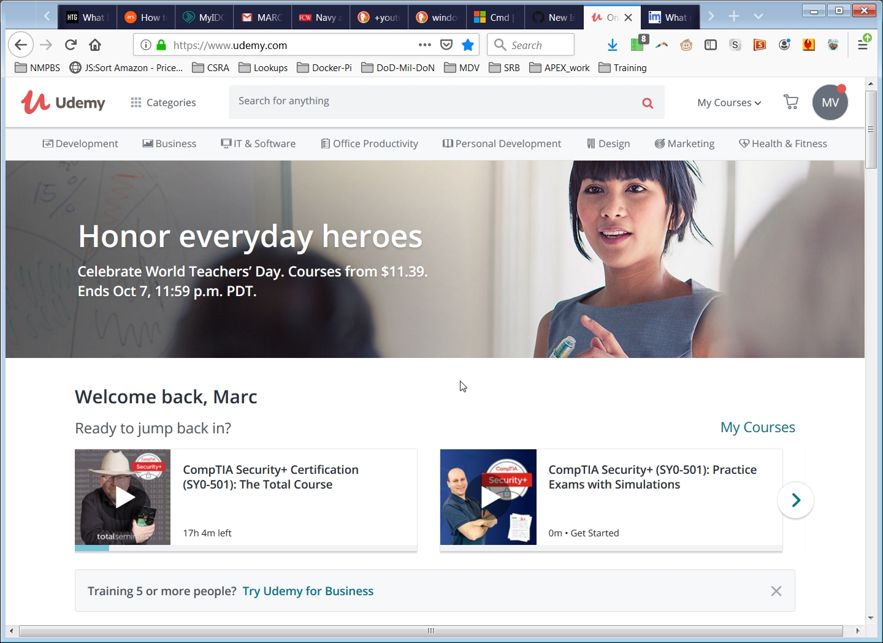Open the Categories grid menu
This screenshot has width=883, height=643.
pos(163,102)
